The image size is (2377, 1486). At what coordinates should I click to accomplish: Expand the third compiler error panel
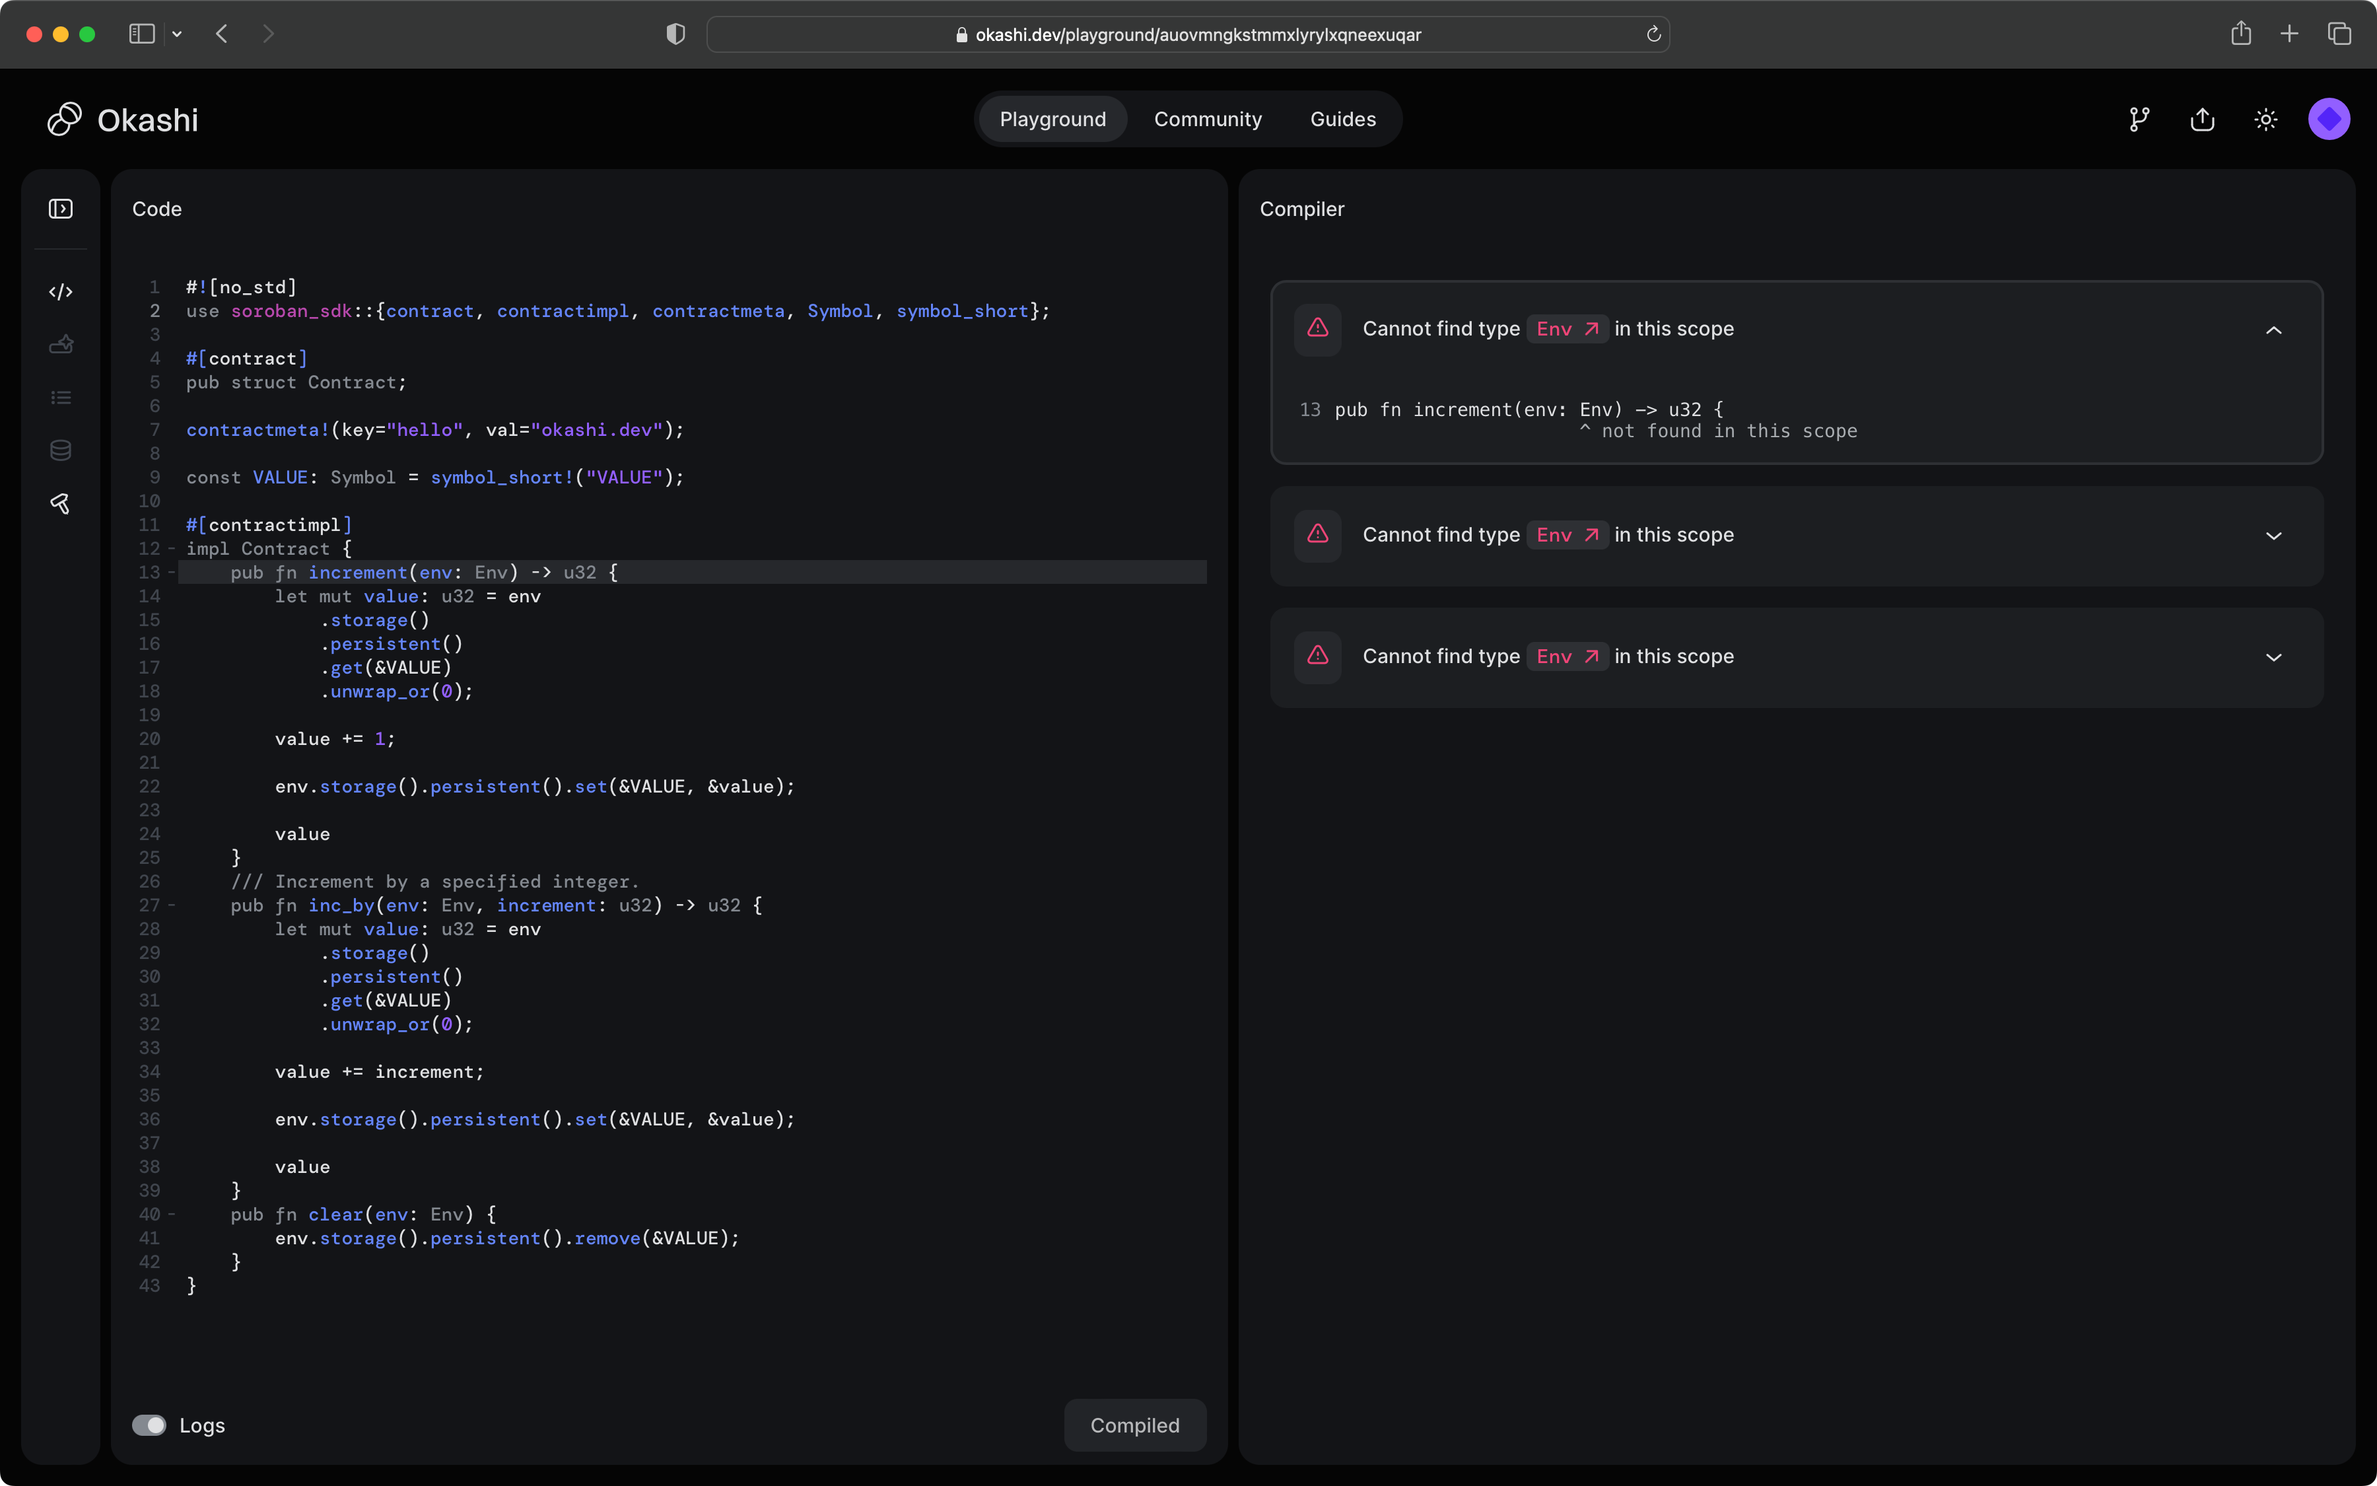(x=2274, y=656)
